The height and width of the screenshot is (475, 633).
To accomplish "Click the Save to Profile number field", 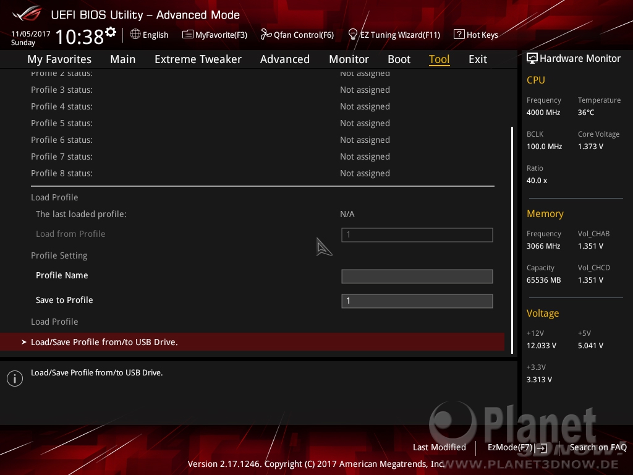I will 417,301.
